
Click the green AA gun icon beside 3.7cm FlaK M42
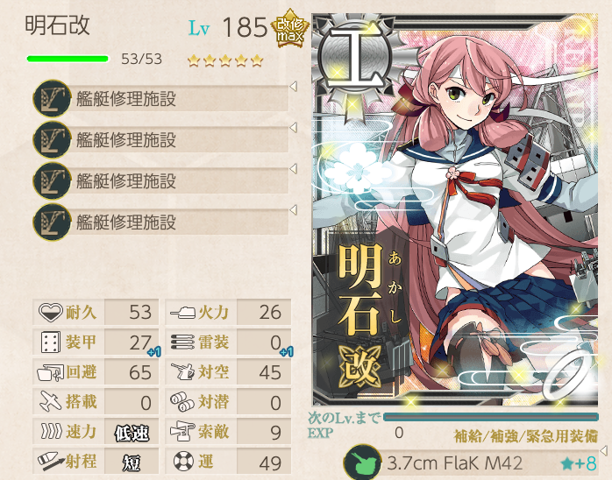click(362, 462)
